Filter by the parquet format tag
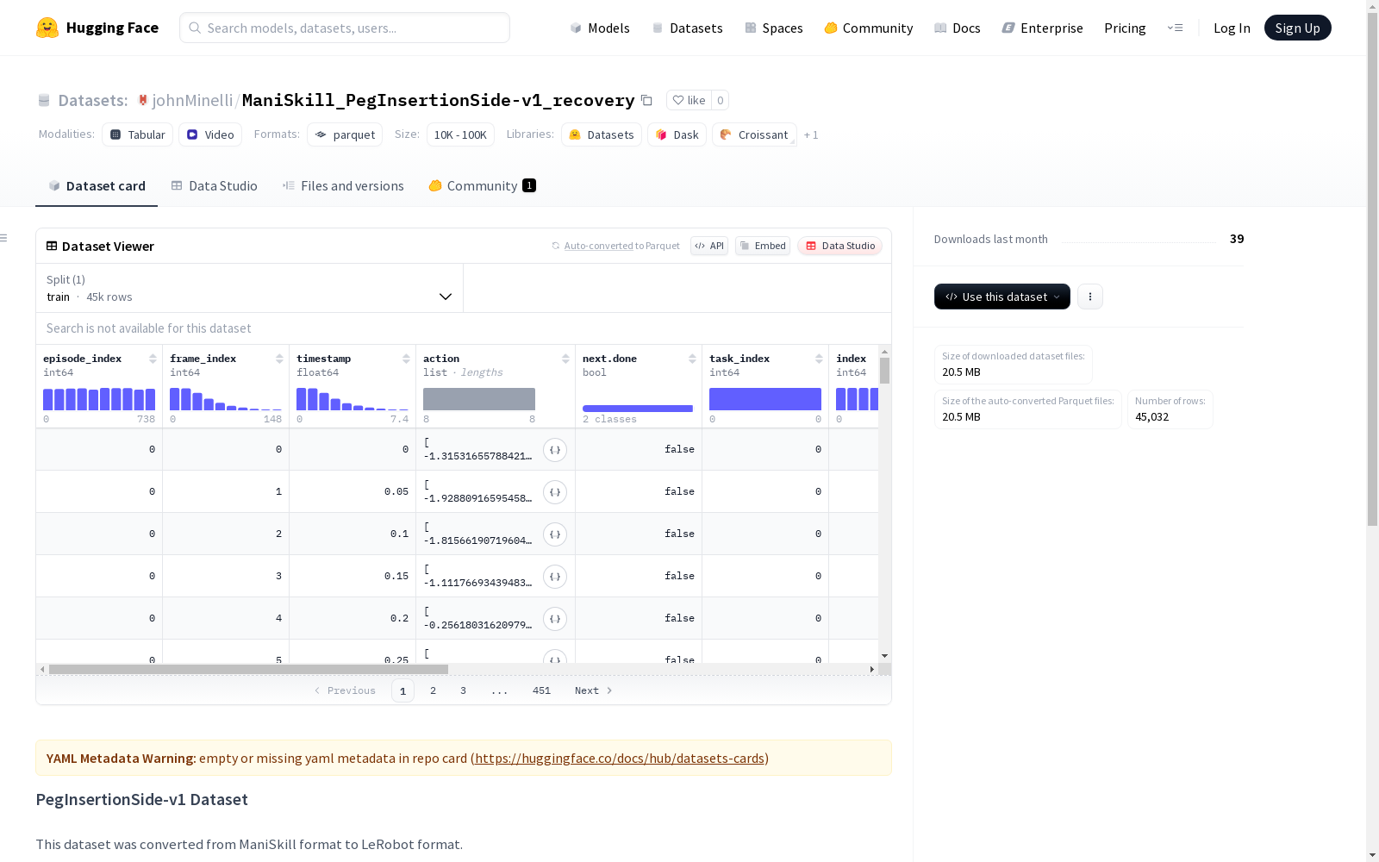This screenshot has width=1379, height=862. [345, 134]
